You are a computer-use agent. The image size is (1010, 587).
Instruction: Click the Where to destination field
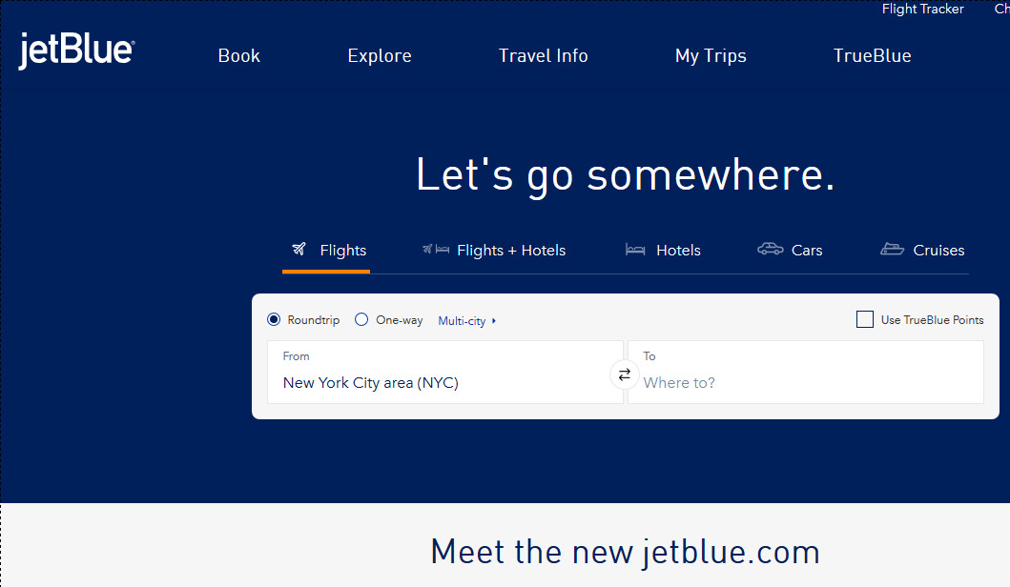point(806,382)
